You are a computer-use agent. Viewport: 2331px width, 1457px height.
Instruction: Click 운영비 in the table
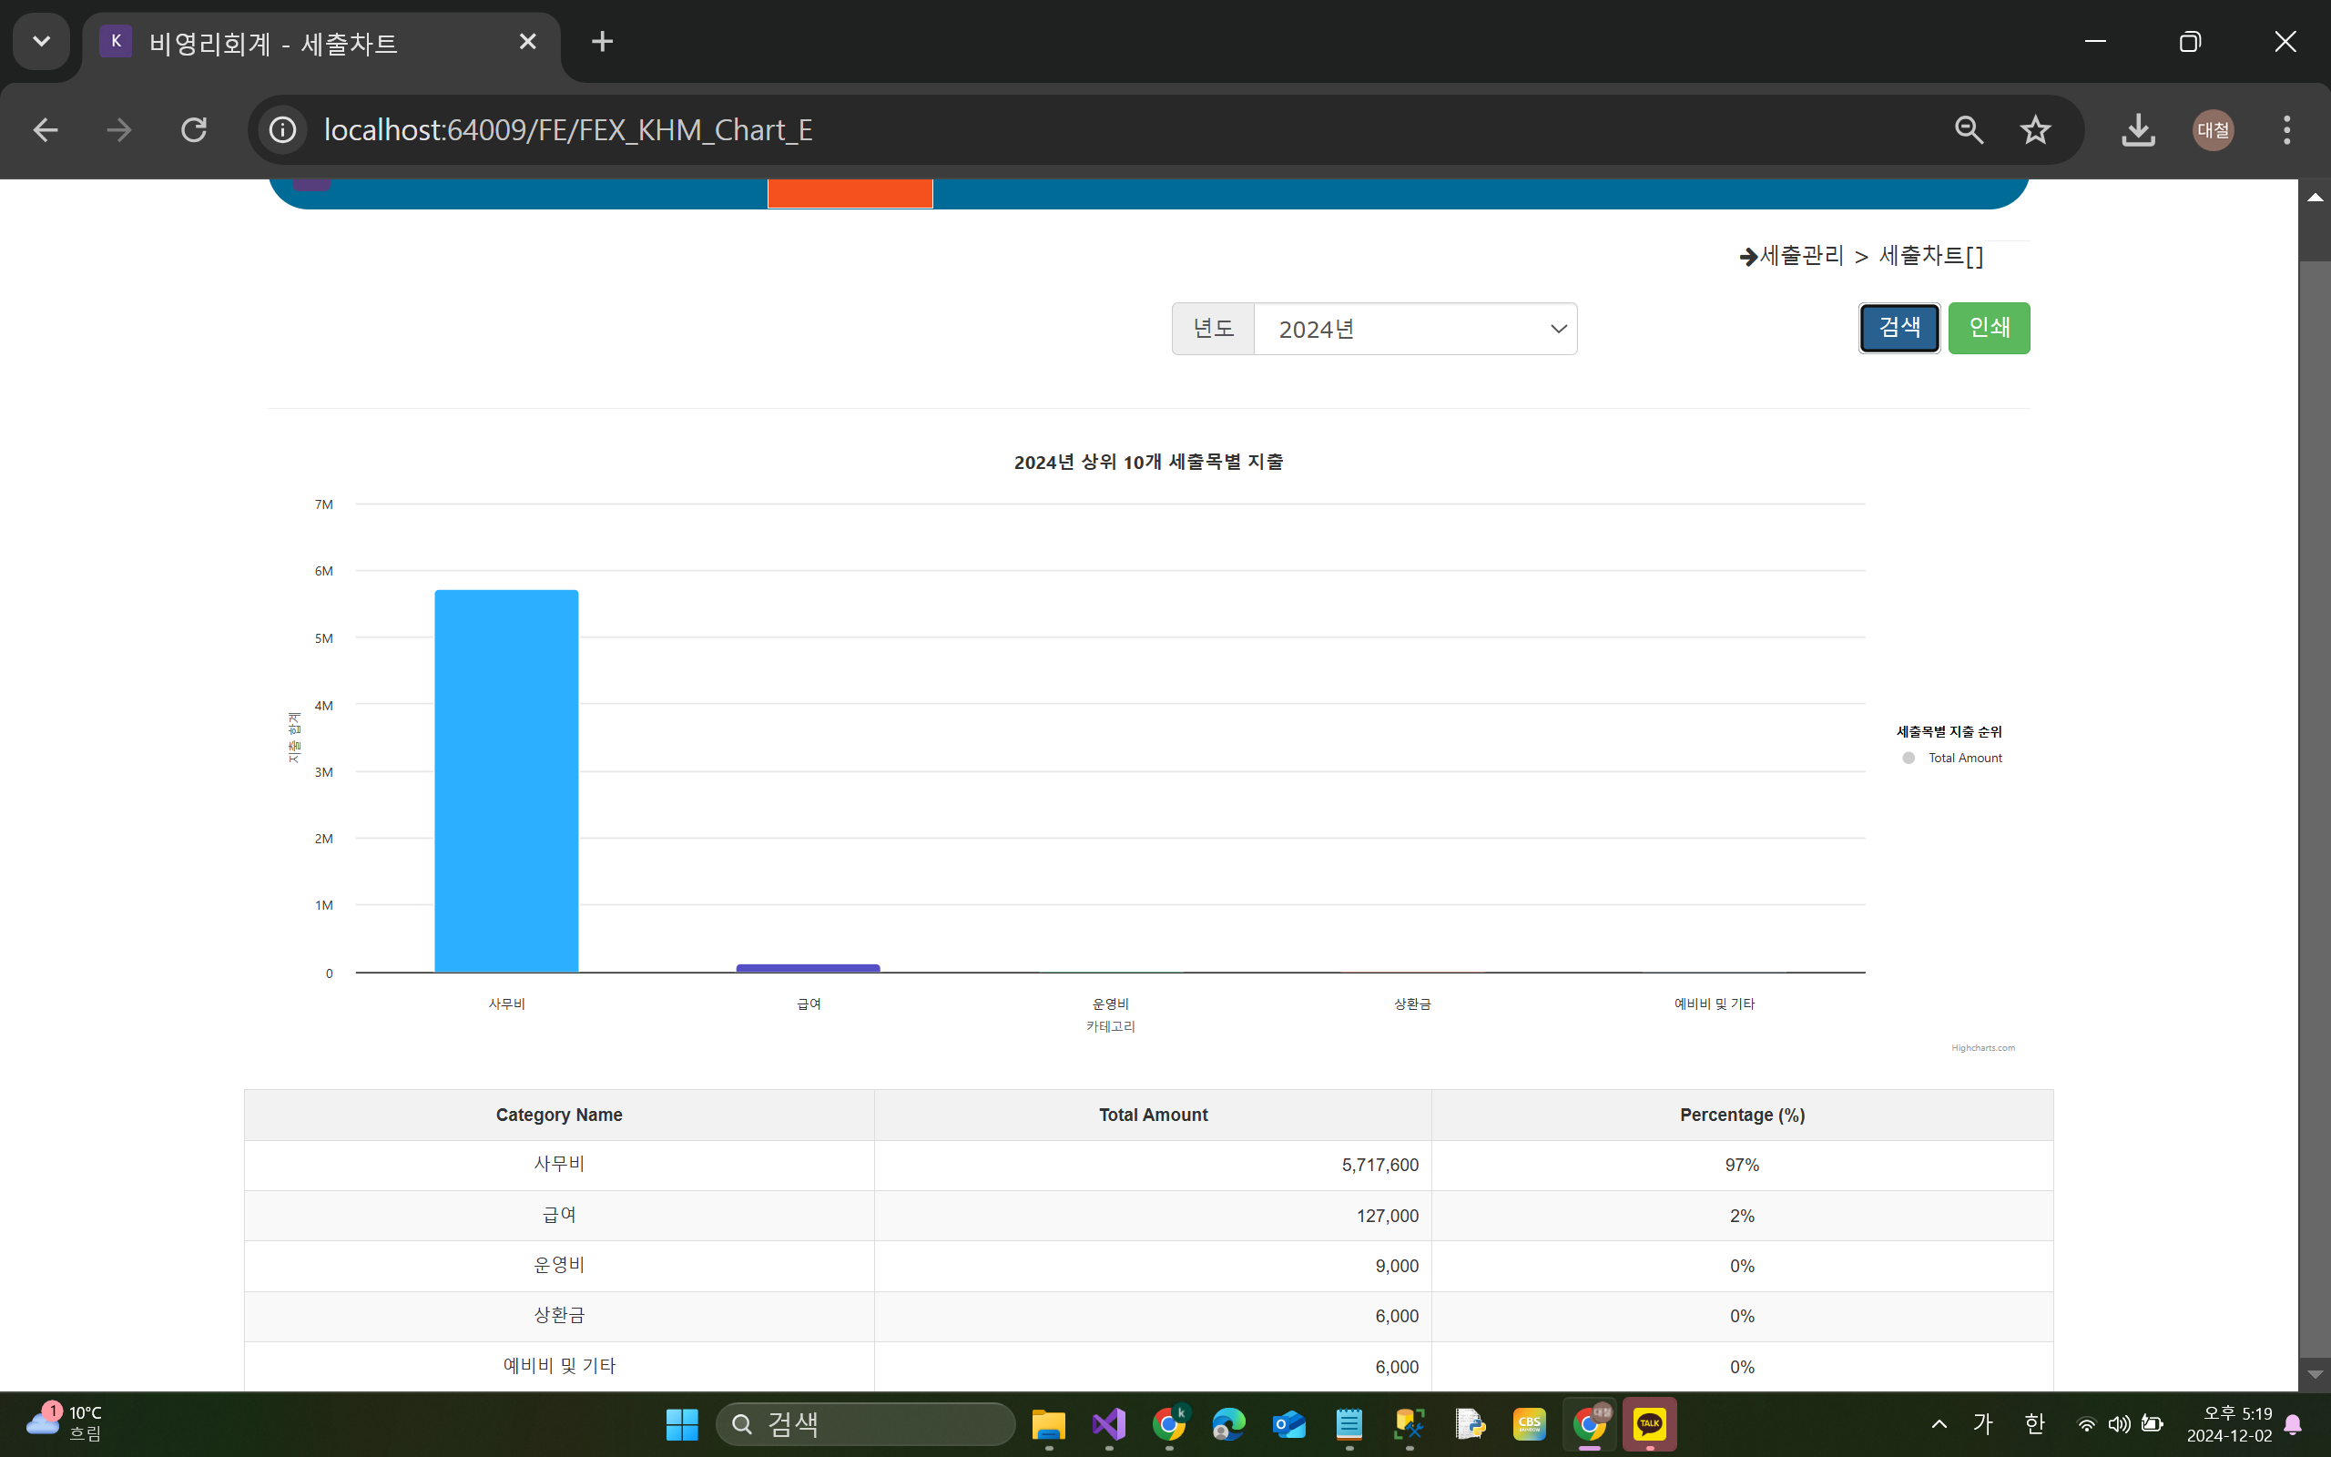(x=559, y=1265)
